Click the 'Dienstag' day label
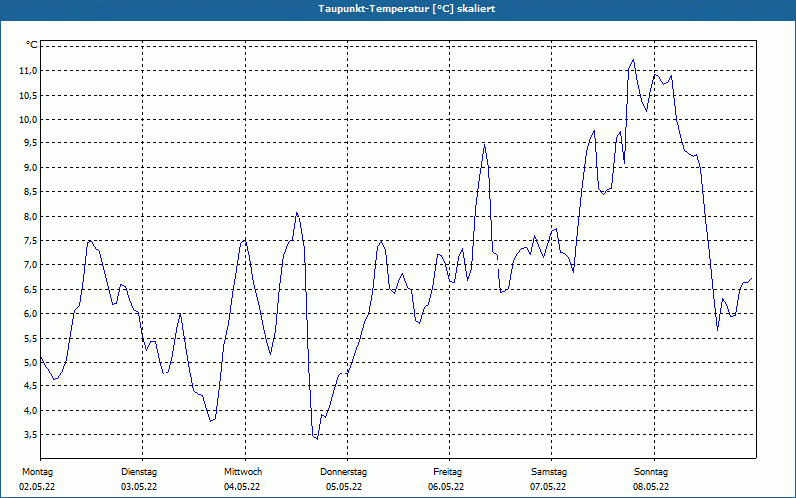The image size is (796, 498). (139, 472)
